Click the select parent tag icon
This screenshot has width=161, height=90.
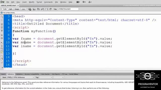2,35
